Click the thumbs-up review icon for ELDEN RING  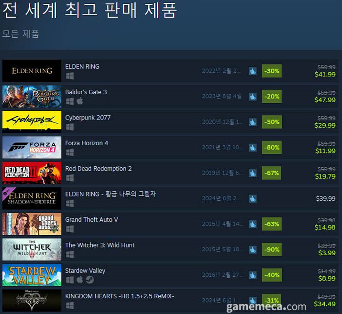pos(253,71)
